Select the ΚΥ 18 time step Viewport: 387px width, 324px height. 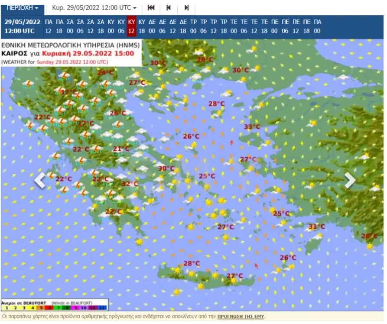coord(142,26)
